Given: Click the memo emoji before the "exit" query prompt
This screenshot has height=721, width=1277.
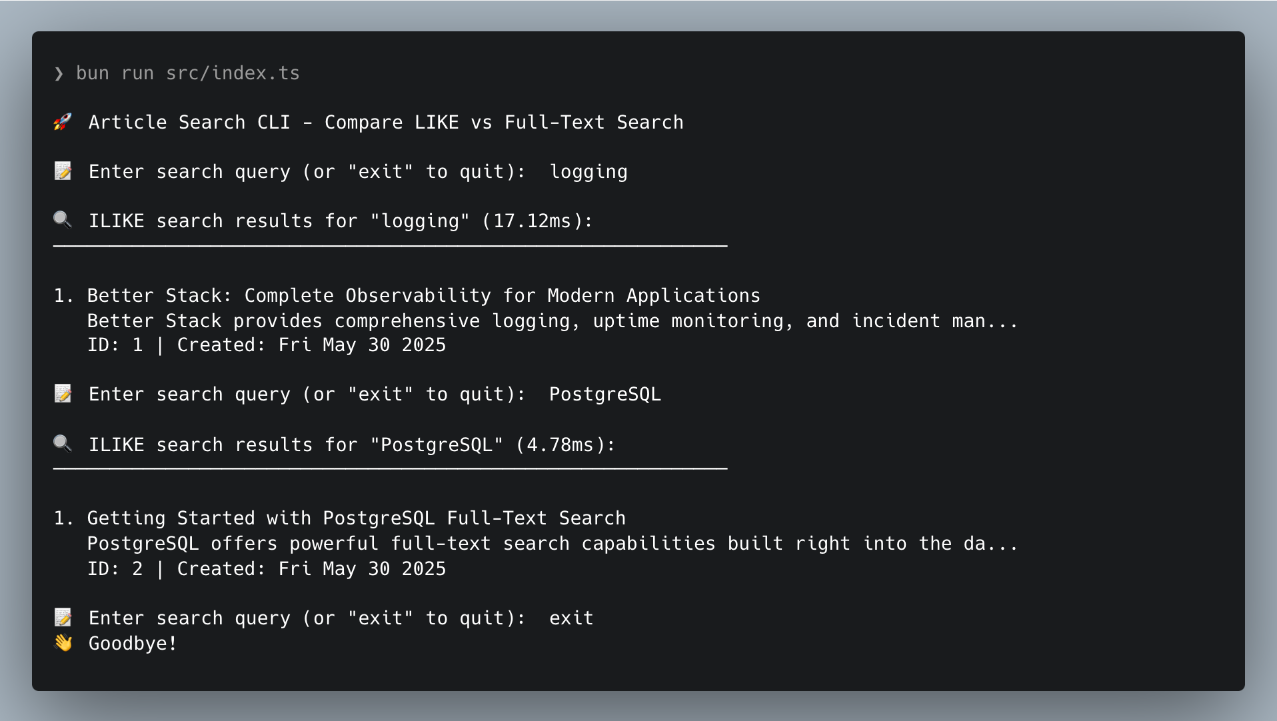Looking at the screenshot, I should click(63, 618).
